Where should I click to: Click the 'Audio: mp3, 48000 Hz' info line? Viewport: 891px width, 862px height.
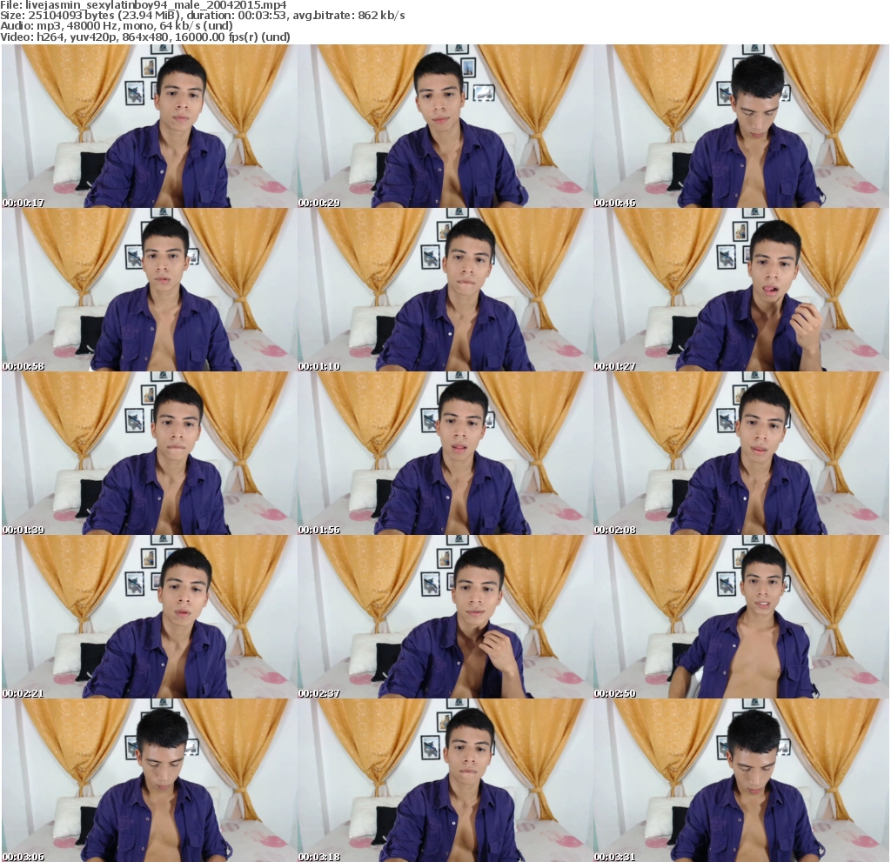point(117,25)
